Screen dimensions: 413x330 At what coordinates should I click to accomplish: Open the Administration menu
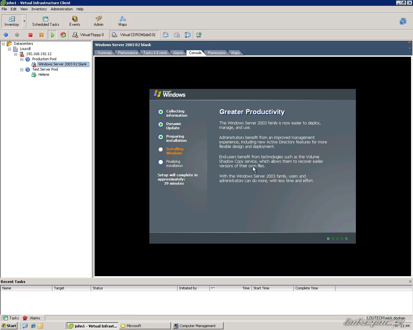tap(61, 9)
